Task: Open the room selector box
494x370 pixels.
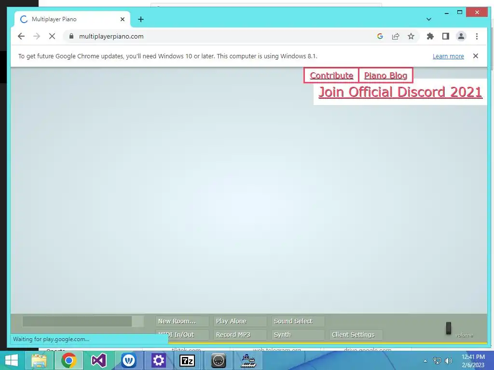Action: [83, 321]
